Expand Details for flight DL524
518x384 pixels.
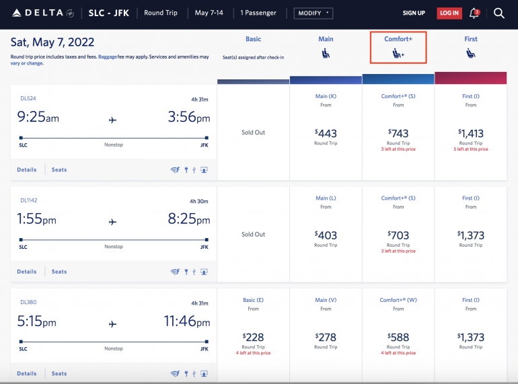(x=27, y=170)
